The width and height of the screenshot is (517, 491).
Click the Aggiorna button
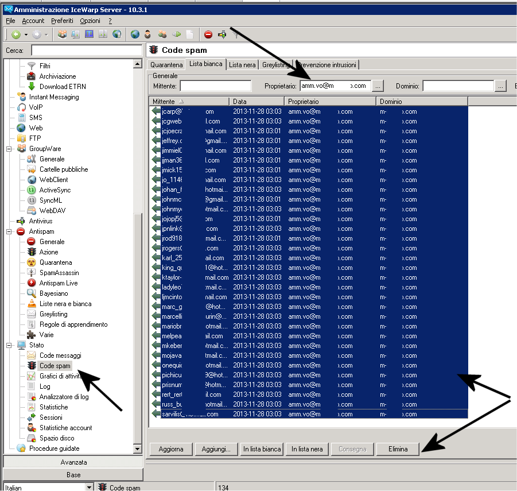tap(171, 449)
